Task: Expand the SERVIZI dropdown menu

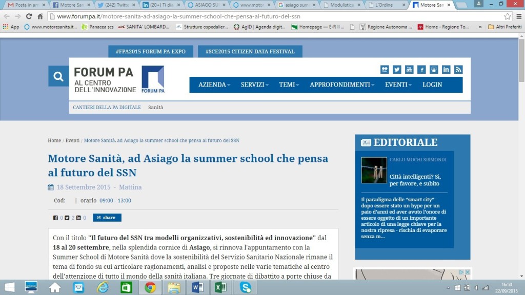Action: coord(255,85)
